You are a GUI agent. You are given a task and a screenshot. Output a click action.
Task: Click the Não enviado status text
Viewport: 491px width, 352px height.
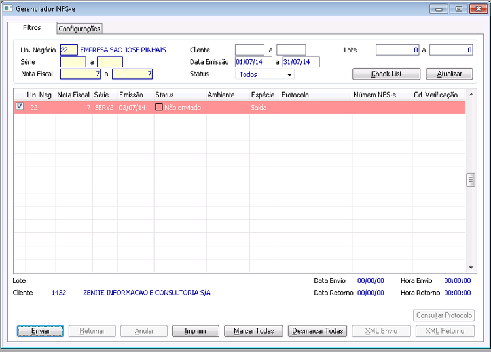183,108
